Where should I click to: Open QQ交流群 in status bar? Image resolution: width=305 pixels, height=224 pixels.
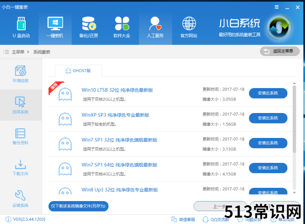click(216, 220)
